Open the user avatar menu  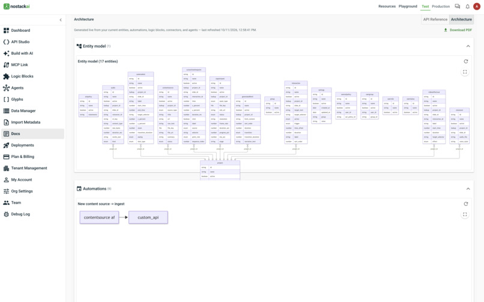tap(477, 6)
